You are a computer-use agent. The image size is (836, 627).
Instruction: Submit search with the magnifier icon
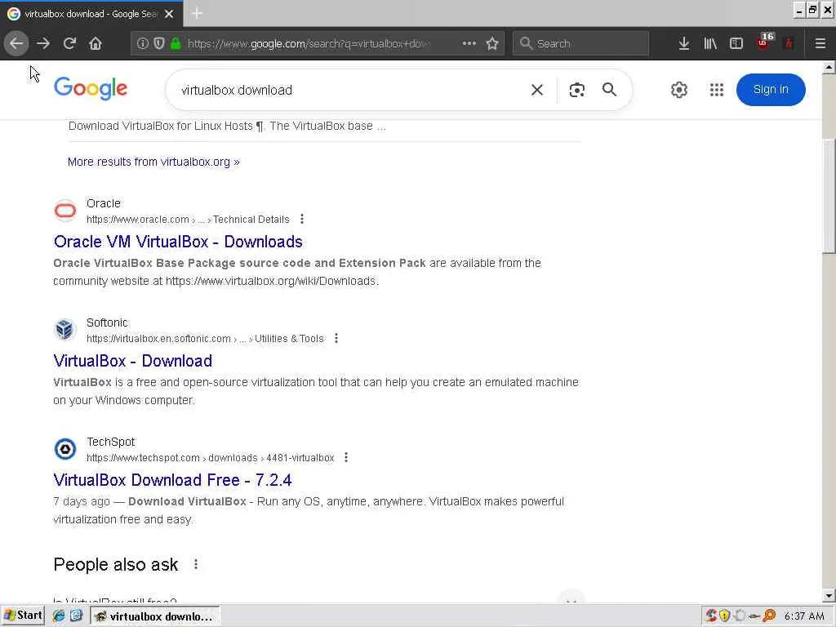click(609, 90)
